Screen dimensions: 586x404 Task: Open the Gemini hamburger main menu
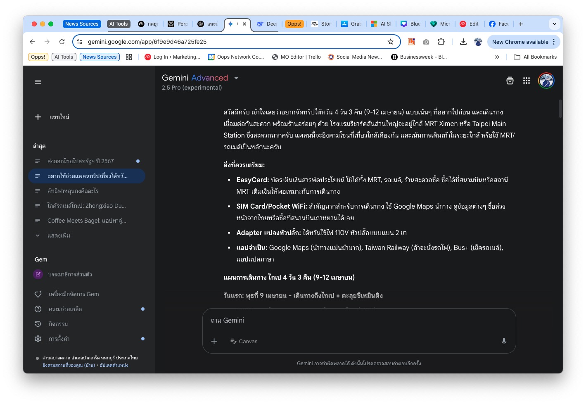click(x=38, y=82)
